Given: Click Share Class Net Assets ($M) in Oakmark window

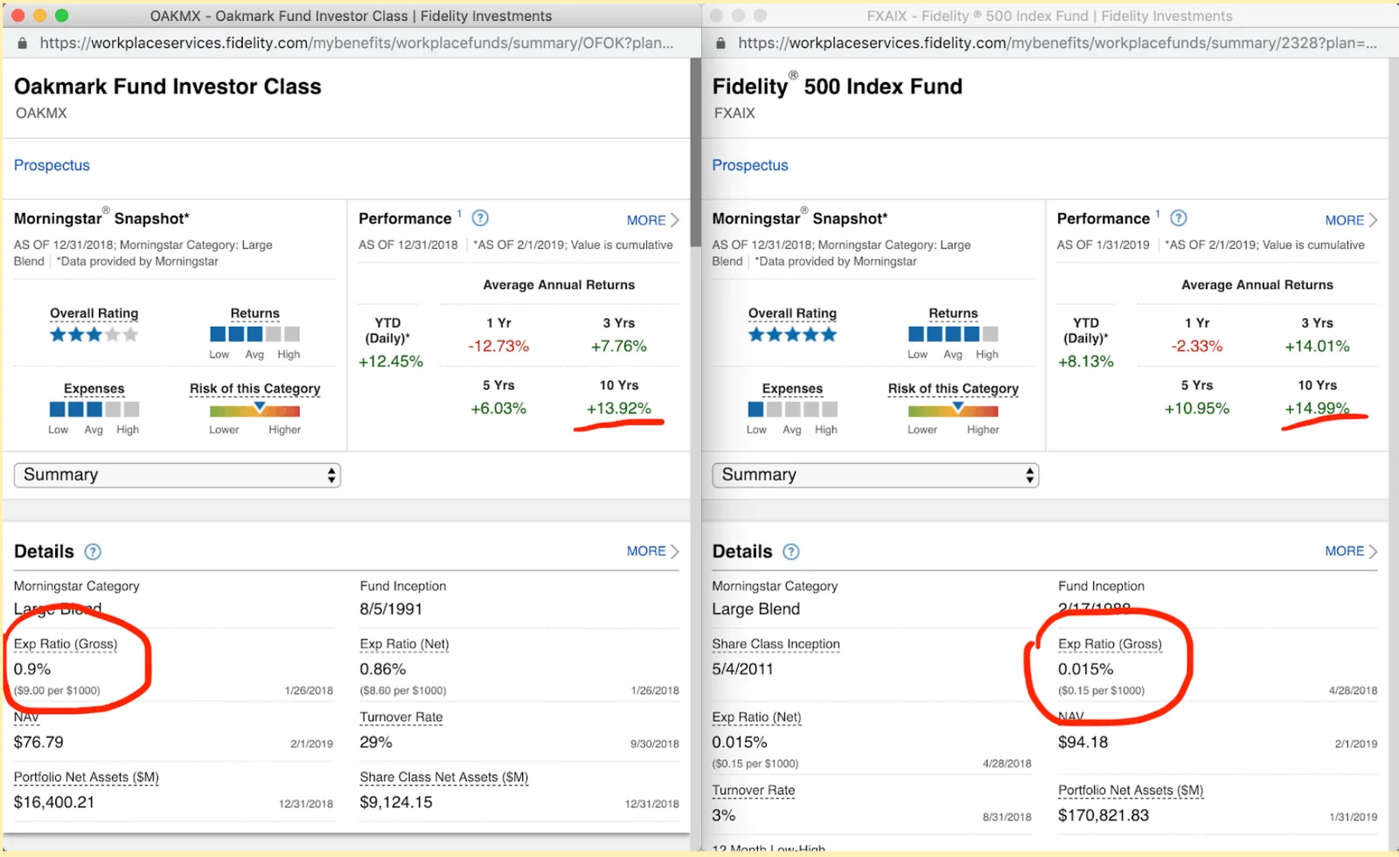Looking at the screenshot, I should pos(444,778).
